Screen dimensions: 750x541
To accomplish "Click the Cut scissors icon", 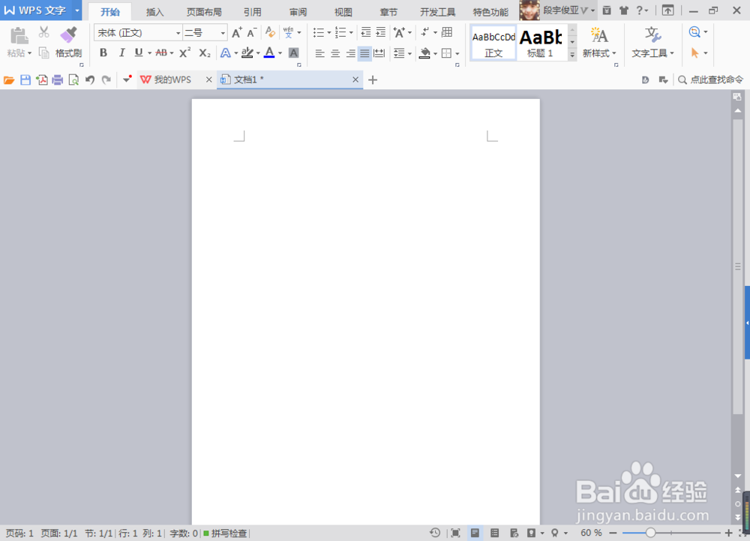I will pos(44,32).
